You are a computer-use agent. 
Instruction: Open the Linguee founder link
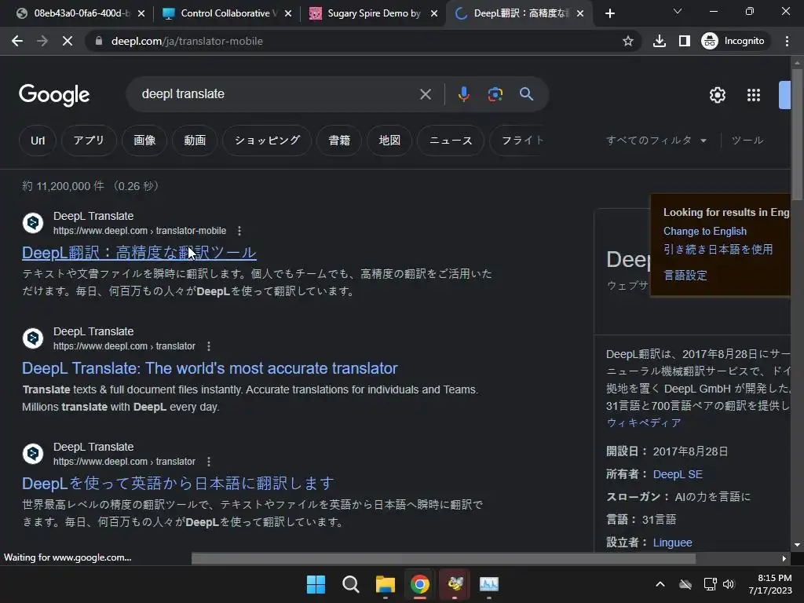point(672,543)
